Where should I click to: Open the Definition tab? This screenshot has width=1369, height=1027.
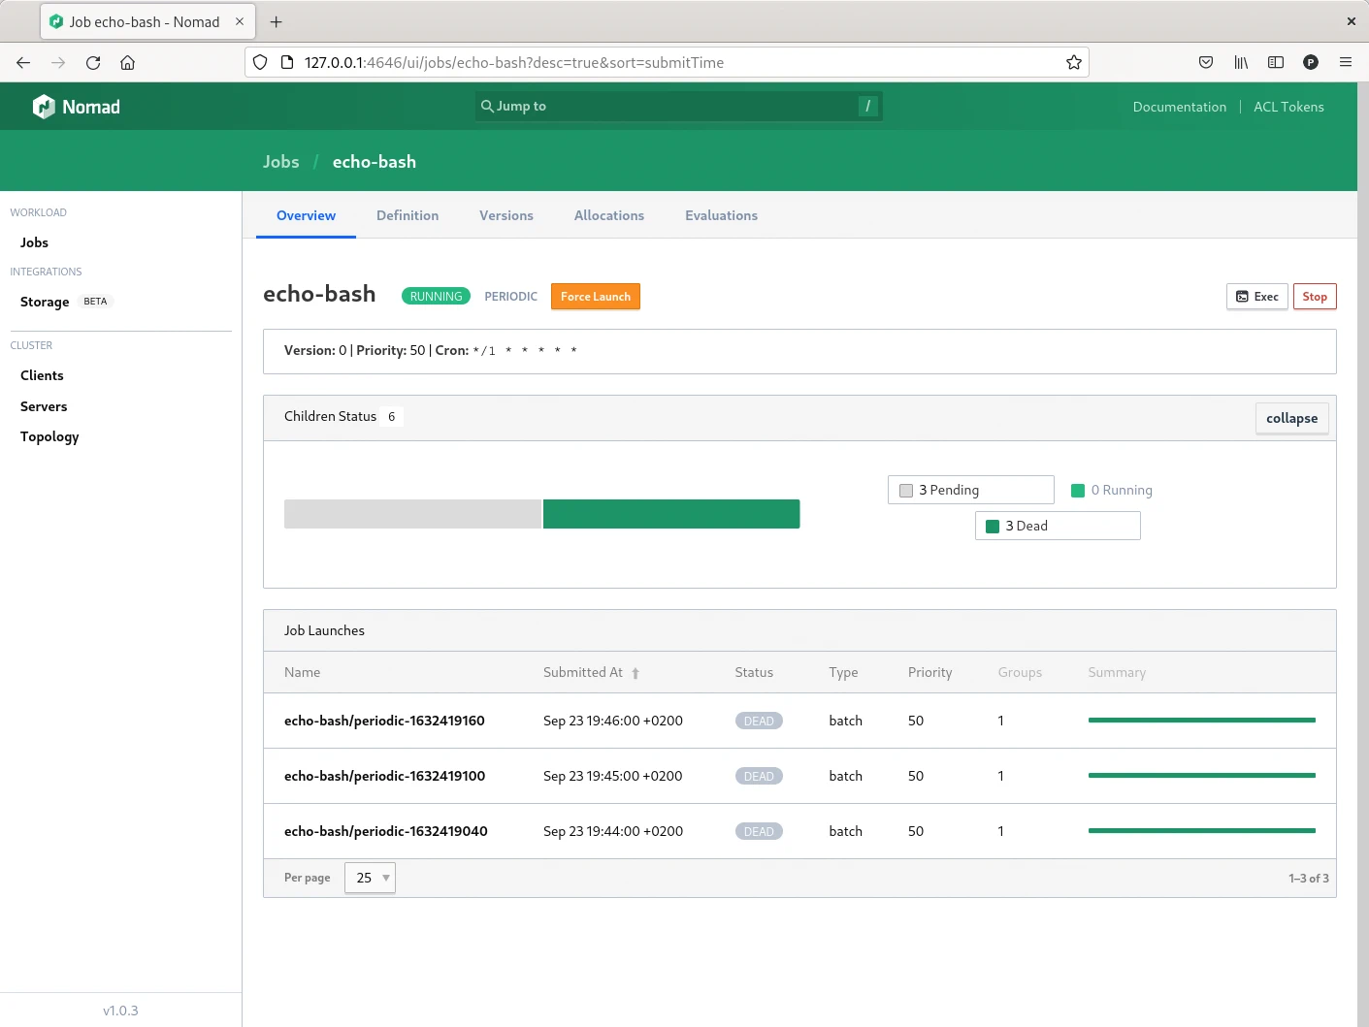(407, 215)
